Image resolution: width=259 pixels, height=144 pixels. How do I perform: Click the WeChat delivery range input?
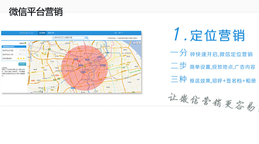point(19,50)
